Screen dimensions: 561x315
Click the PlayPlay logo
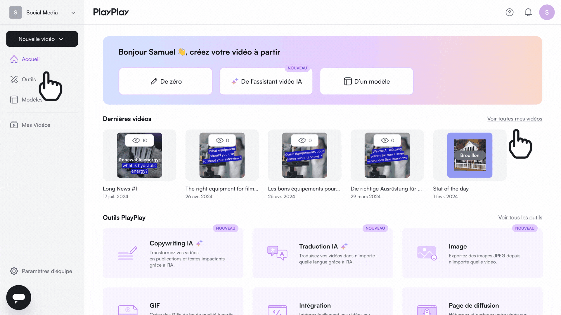pyautogui.click(x=111, y=12)
